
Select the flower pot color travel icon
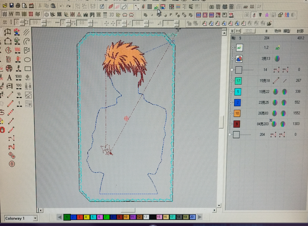(17, 32)
